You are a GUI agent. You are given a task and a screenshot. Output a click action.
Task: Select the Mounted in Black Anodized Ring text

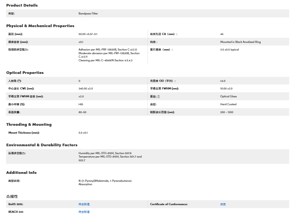point(240,42)
